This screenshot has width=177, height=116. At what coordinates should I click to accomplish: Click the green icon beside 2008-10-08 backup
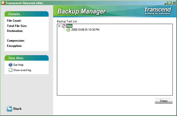pyautogui.click(x=68, y=30)
